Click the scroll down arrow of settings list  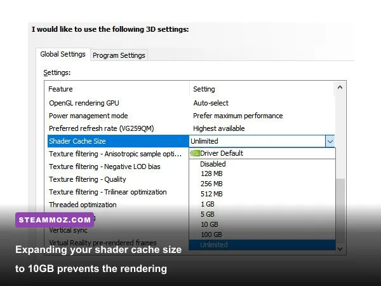click(x=340, y=249)
